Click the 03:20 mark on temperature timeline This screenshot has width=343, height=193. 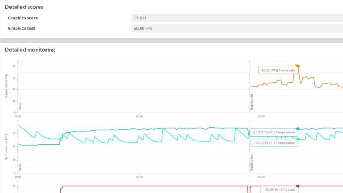click(261, 177)
